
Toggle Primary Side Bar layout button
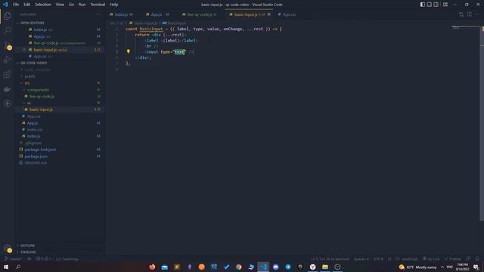click(422, 5)
